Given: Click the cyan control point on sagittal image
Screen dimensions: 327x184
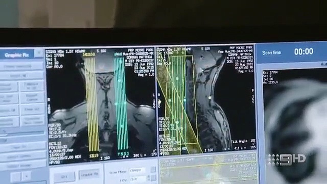Looking at the screenshot, I should tap(185, 100).
